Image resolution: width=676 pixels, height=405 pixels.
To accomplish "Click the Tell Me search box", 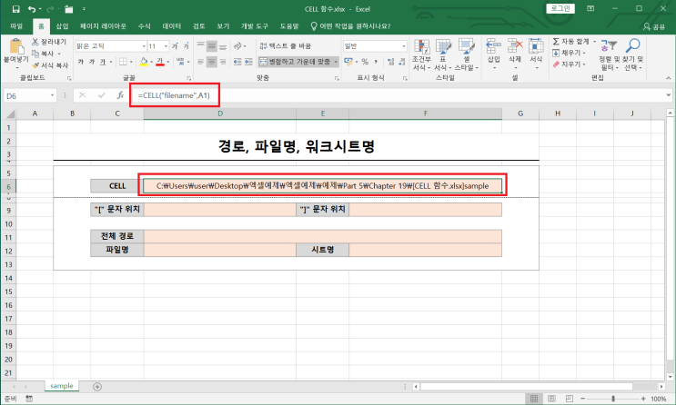I will pos(350,26).
